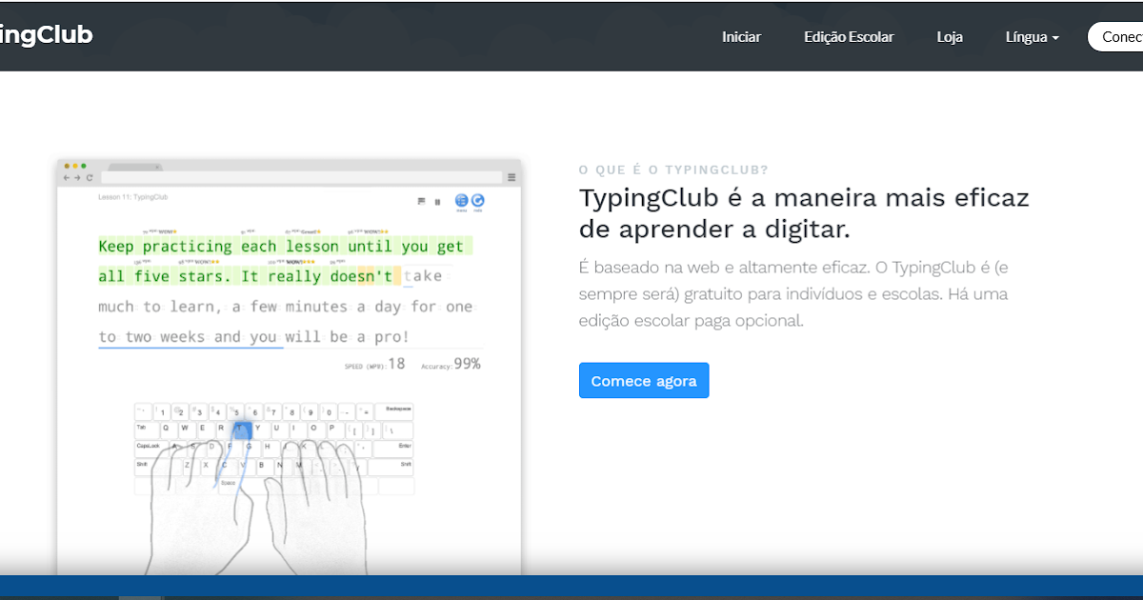The height and width of the screenshot is (600, 1143).
Task: Click the partially visible Conectar login button
Action: tap(1116, 37)
